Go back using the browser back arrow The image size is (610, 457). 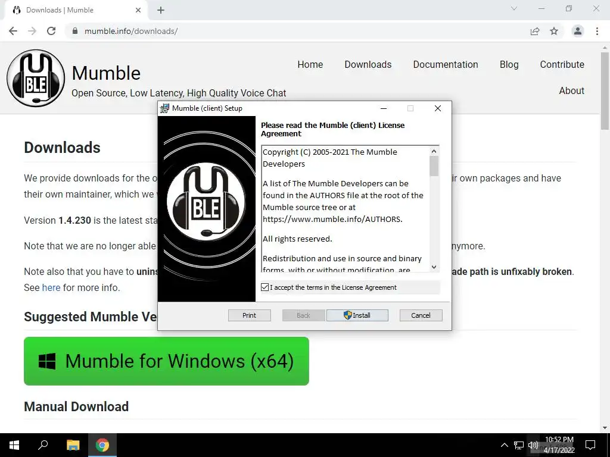click(x=13, y=31)
